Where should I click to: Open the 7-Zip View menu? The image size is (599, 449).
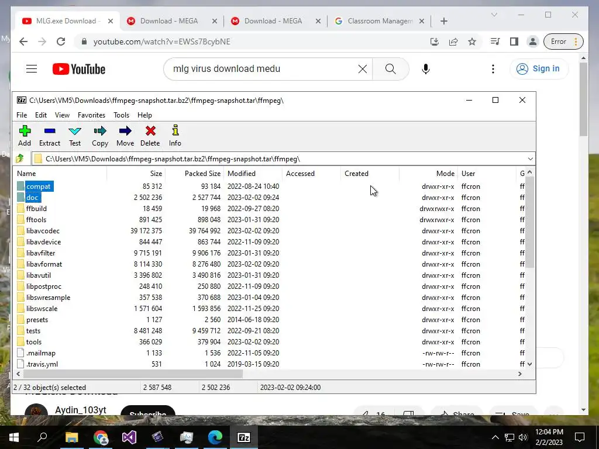tap(62, 115)
